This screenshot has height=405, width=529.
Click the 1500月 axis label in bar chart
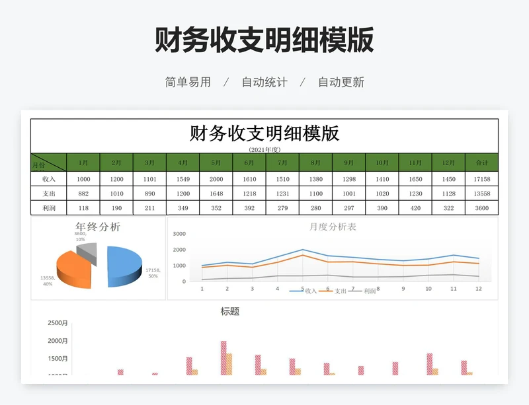[58, 359]
